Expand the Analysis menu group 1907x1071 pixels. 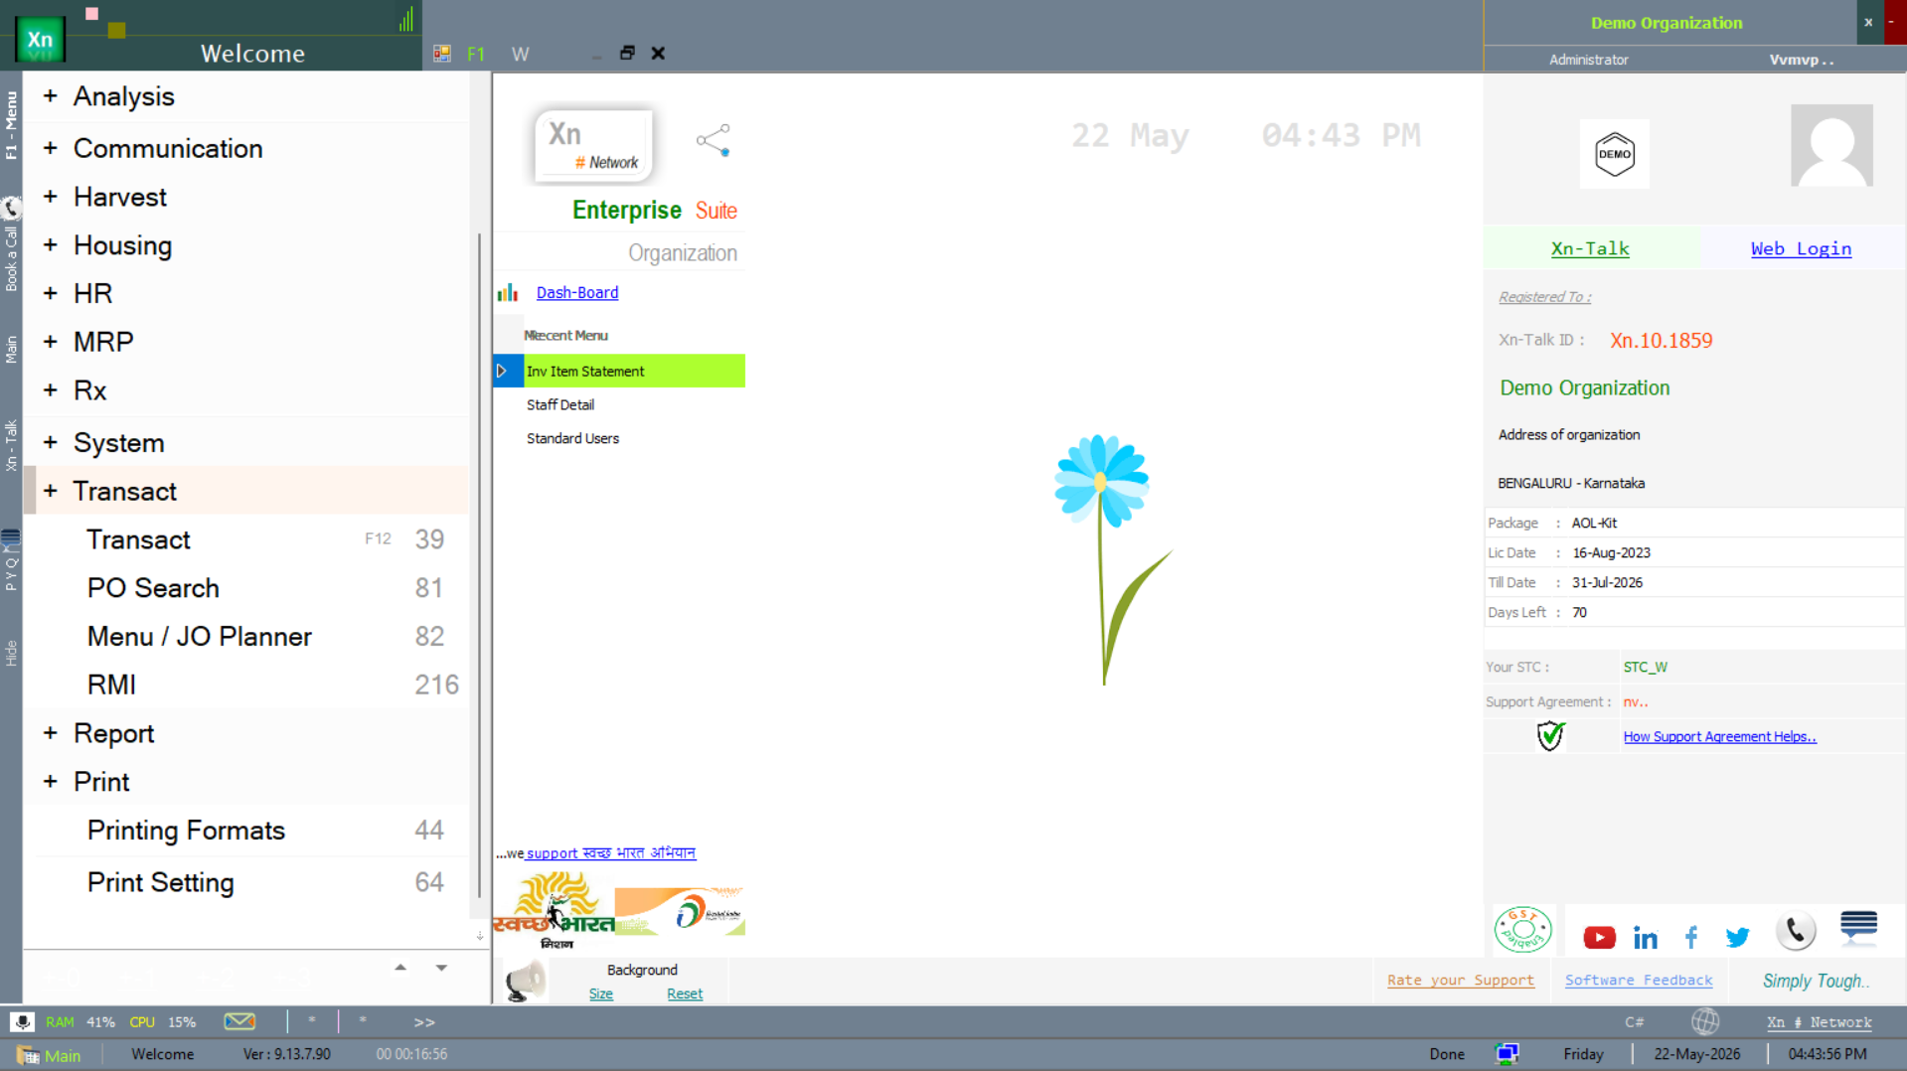(51, 96)
